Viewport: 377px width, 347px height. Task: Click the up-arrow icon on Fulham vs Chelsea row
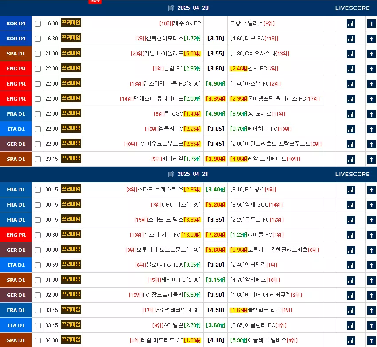[x=371, y=69]
